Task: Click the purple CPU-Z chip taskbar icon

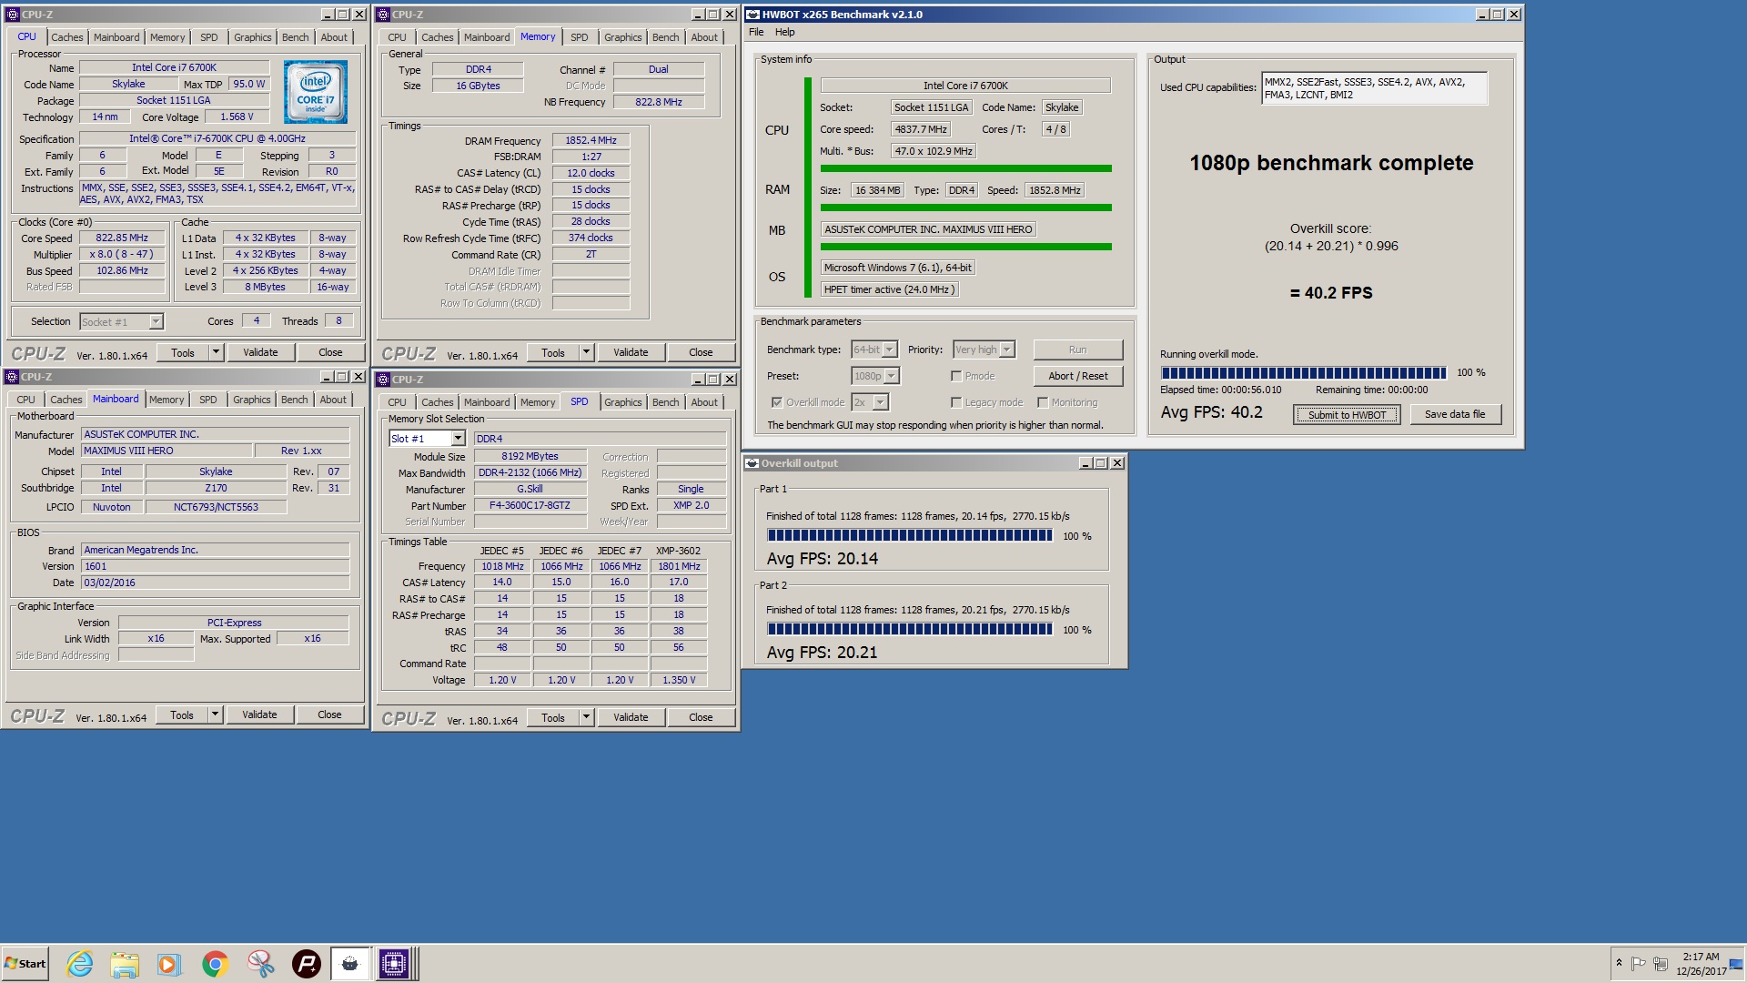Action: pos(394,963)
